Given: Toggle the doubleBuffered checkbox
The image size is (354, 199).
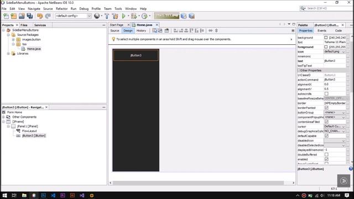Looking at the screenshot, I should pos(326,155).
